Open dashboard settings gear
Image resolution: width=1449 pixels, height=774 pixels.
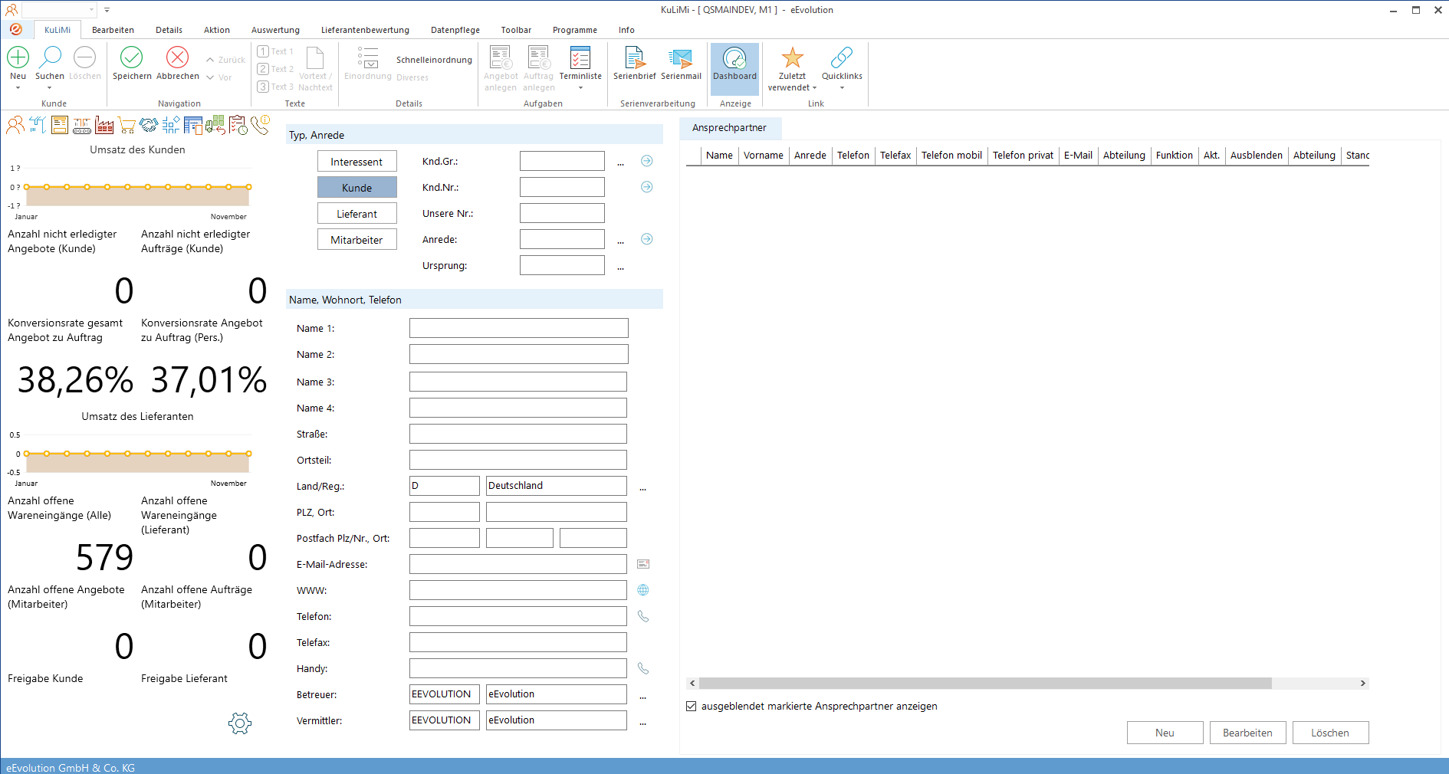240,723
